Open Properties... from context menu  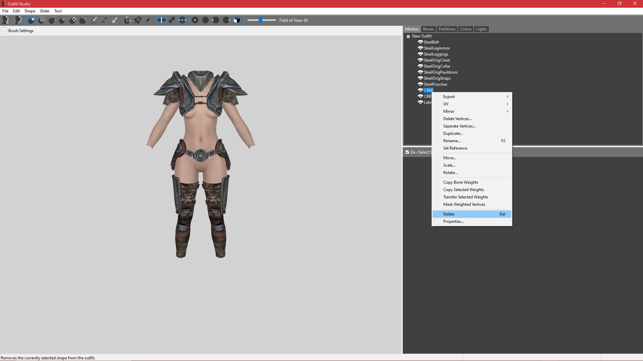472,221
